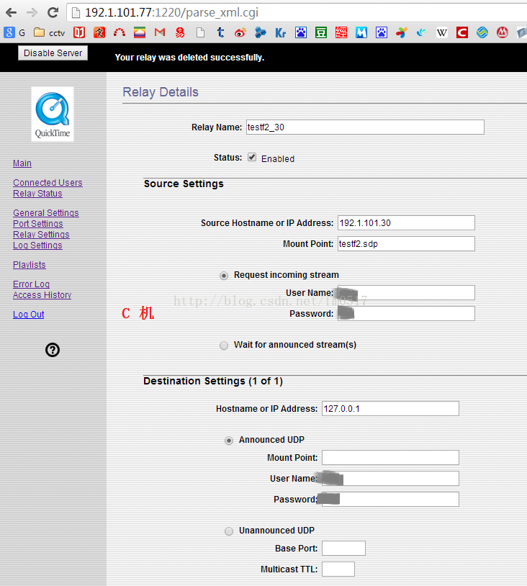Click the browser Back arrow
The width and height of the screenshot is (527, 586).
point(12,13)
